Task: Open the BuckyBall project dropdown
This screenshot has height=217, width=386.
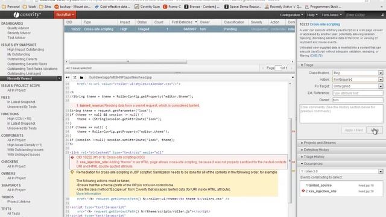Action: click(x=65, y=14)
